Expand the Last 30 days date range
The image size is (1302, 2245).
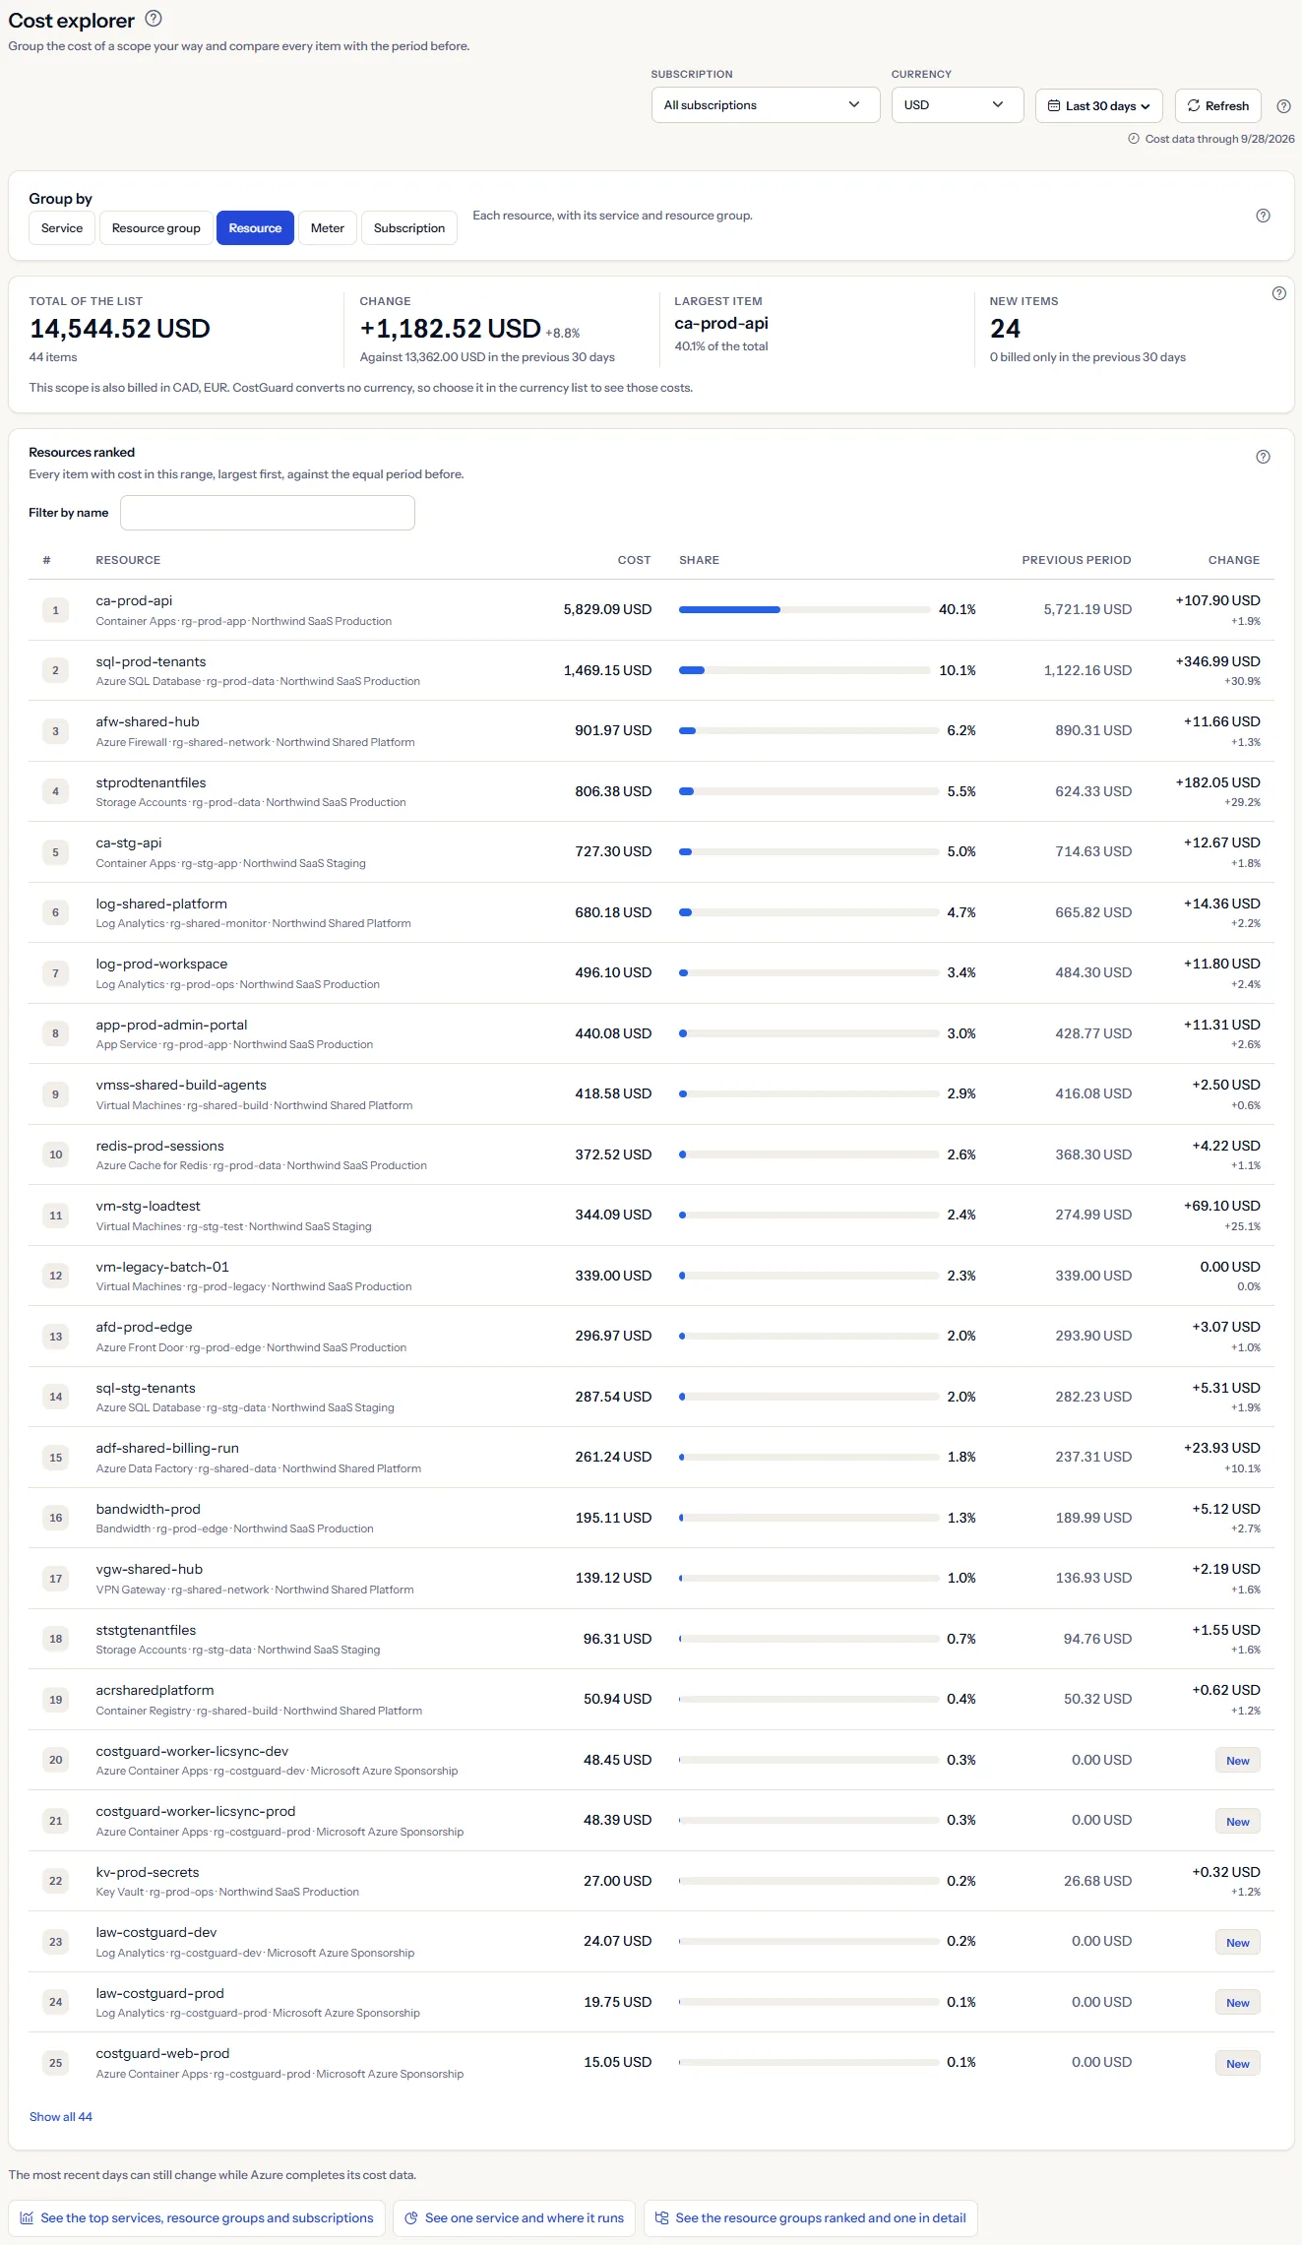pos(1099,106)
